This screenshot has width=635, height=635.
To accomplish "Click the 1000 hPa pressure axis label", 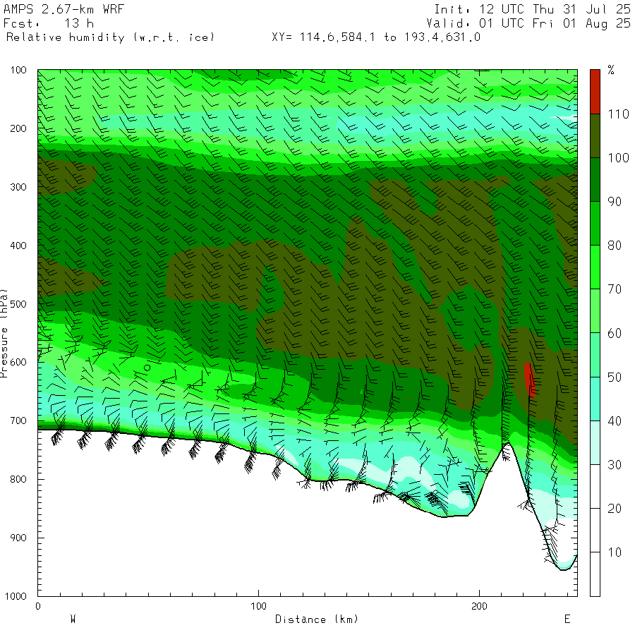I will tap(16, 596).
